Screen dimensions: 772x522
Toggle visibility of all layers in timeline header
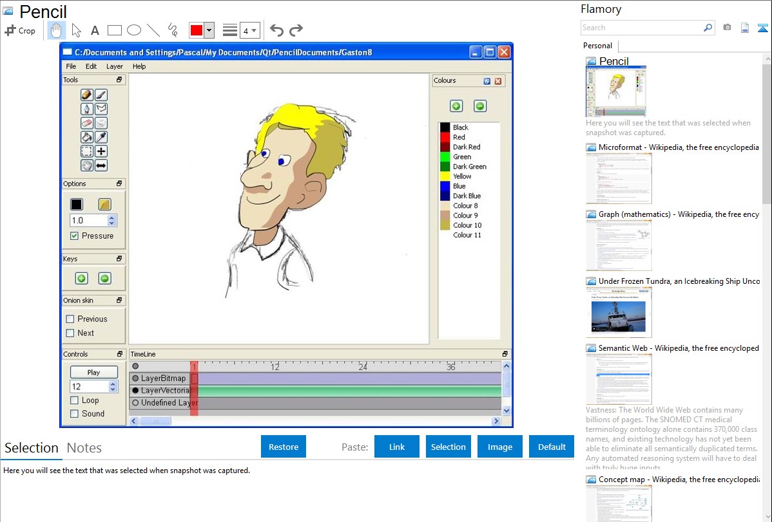135,366
